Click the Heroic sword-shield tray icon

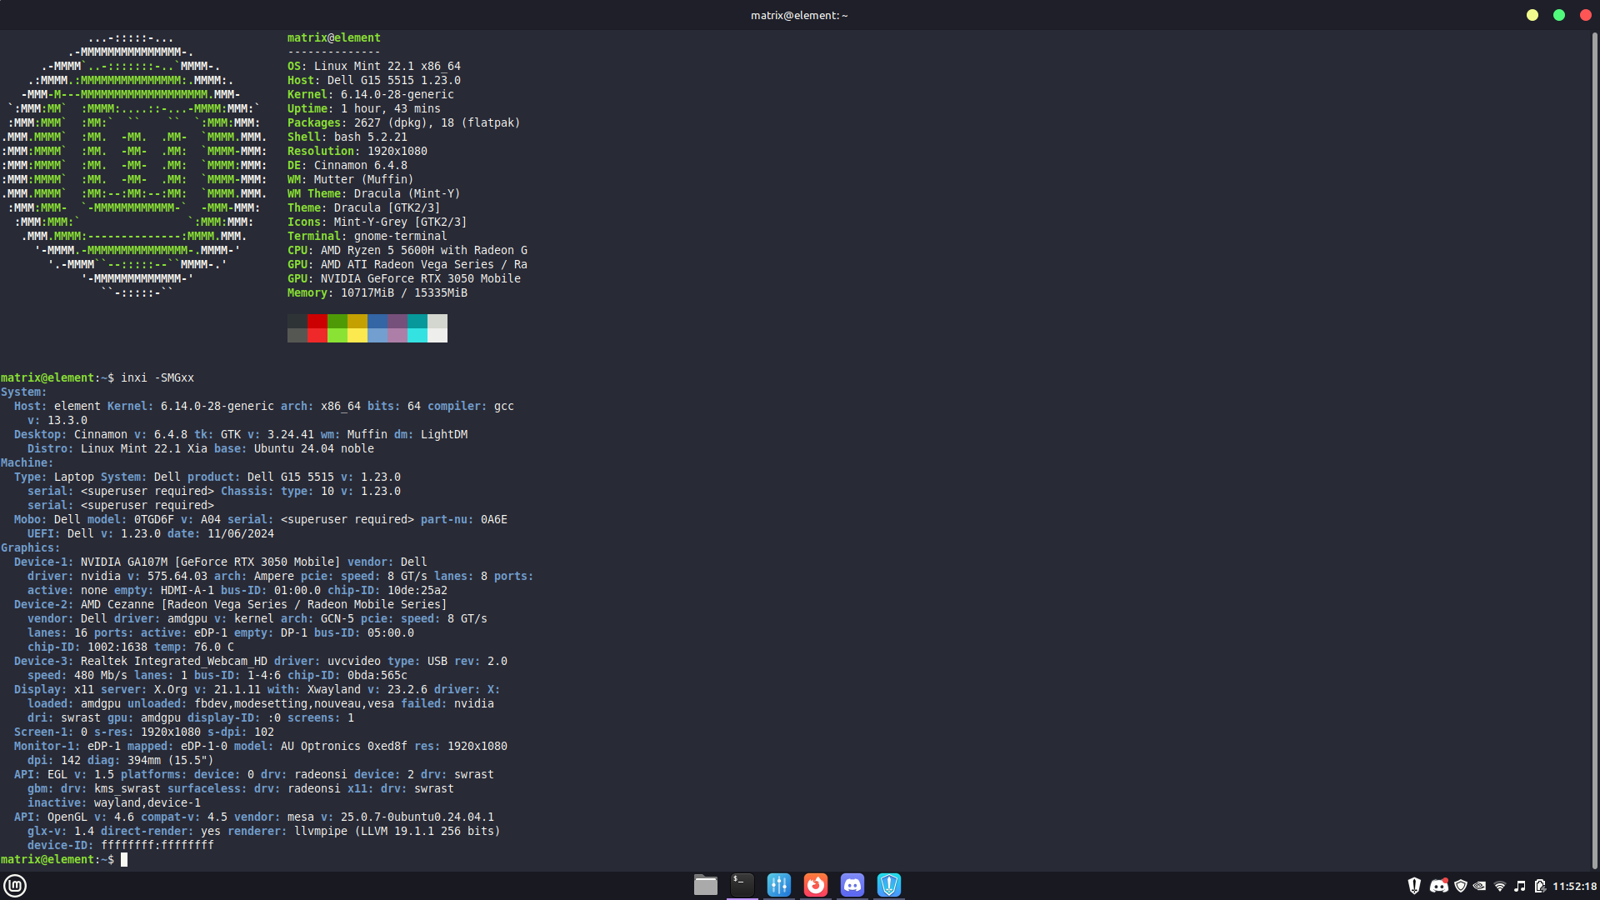pyautogui.click(x=1414, y=886)
